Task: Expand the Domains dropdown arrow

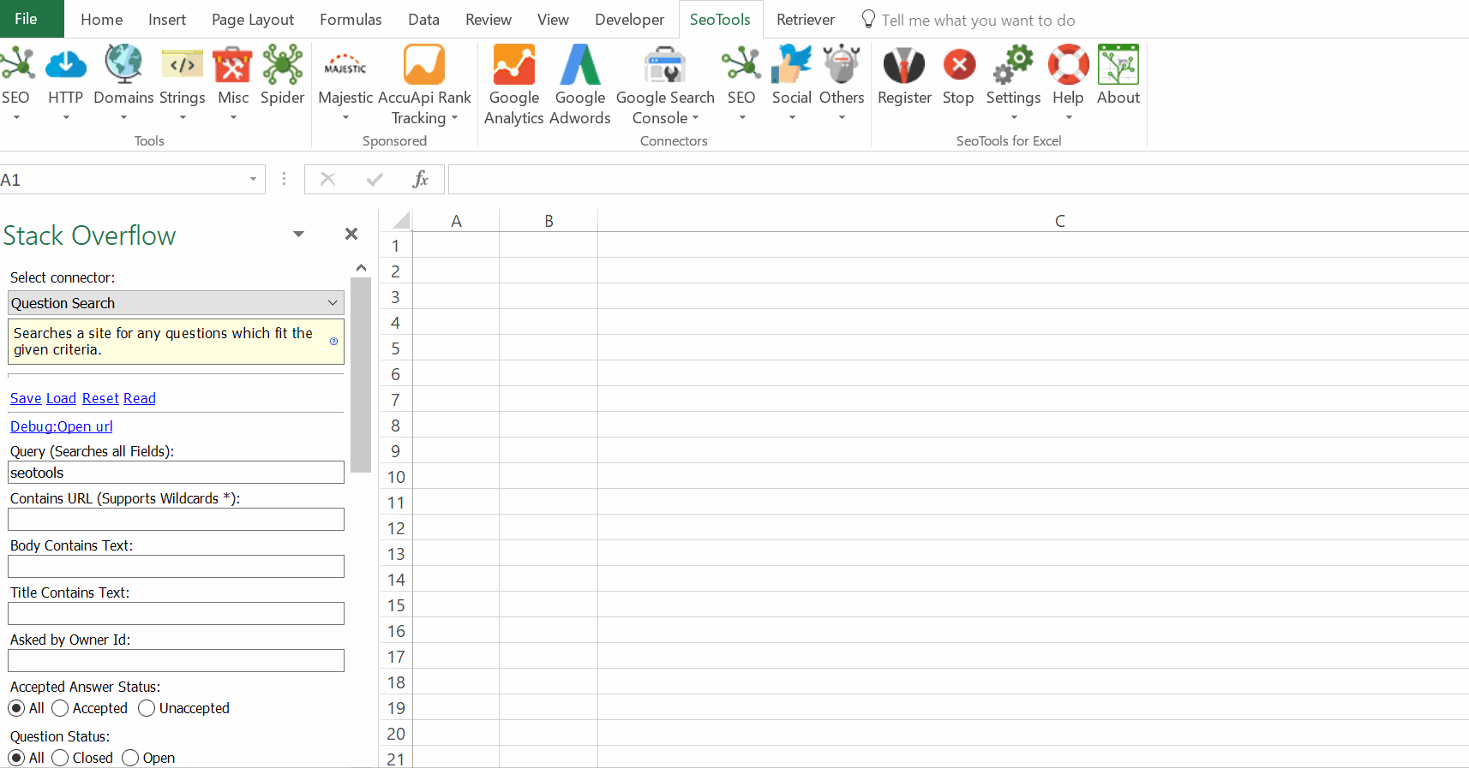Action: pos(123,118)
